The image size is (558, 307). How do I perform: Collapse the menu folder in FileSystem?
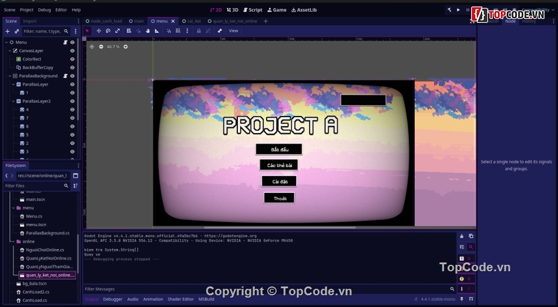pos(14,208)
